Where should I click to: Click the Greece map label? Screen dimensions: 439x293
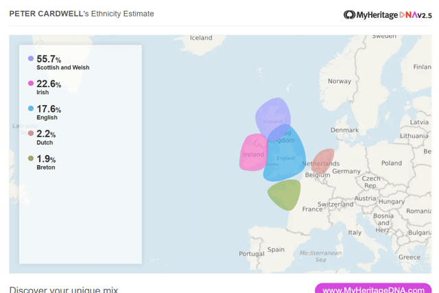pos(410,257)
